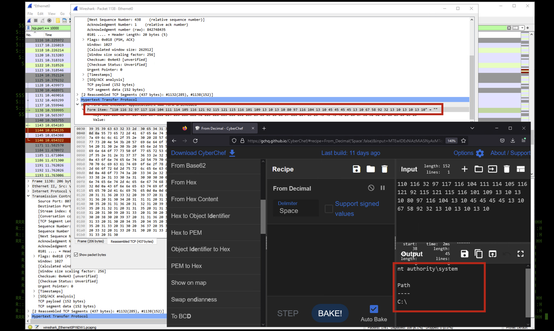
Task: Save output to file
Action: click(464, 254)
